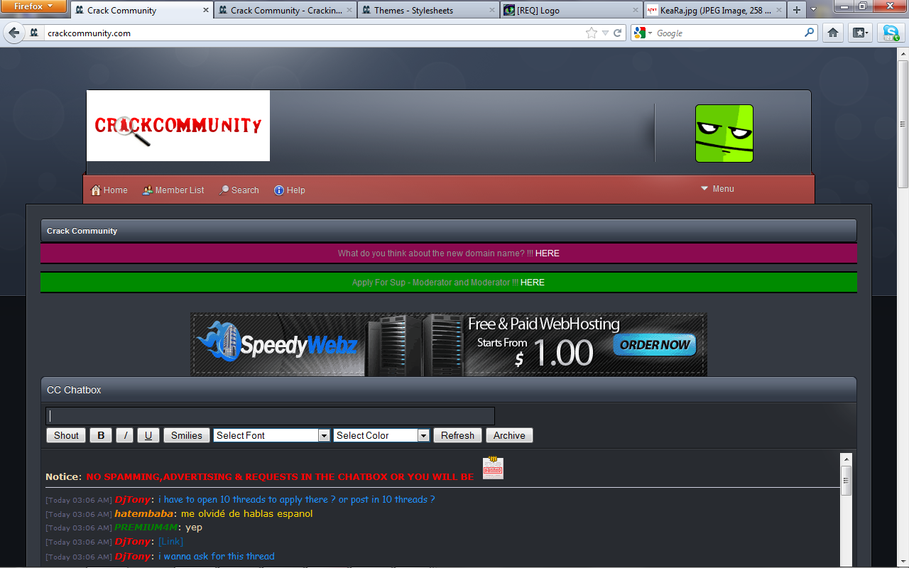Click into the chatbox message field

pyautogui.click(x=270, y=416)
